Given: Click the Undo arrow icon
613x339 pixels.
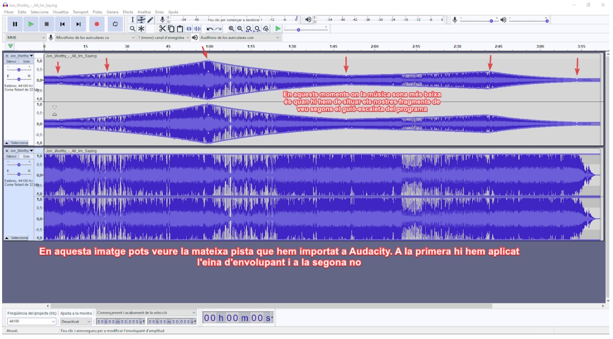Looking at the screenshot, I should point(210,29).
